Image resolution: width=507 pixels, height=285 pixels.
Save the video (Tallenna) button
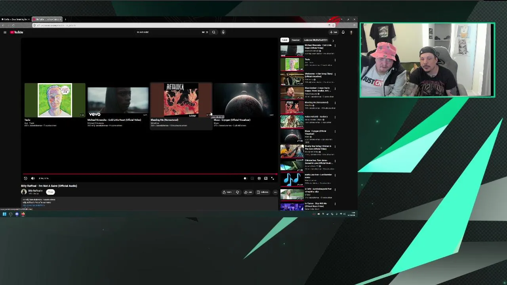pyautogui.click(x=263, y=192)
